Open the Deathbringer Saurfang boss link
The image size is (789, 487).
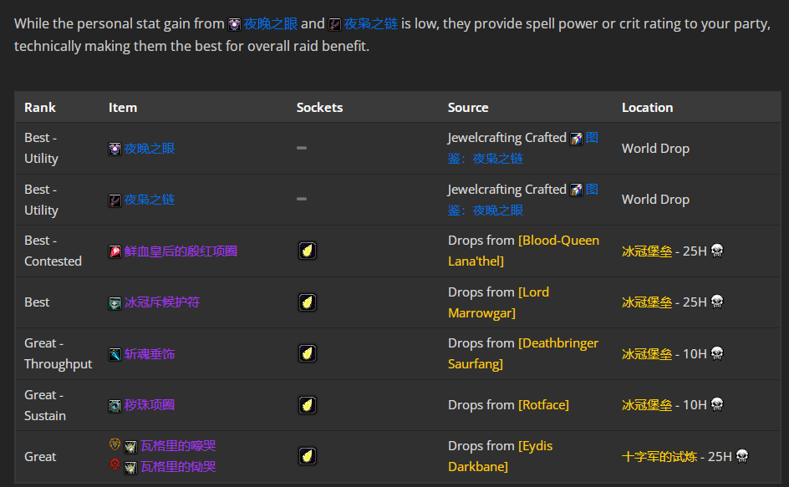pyautogui.click(x=558, y=353)
